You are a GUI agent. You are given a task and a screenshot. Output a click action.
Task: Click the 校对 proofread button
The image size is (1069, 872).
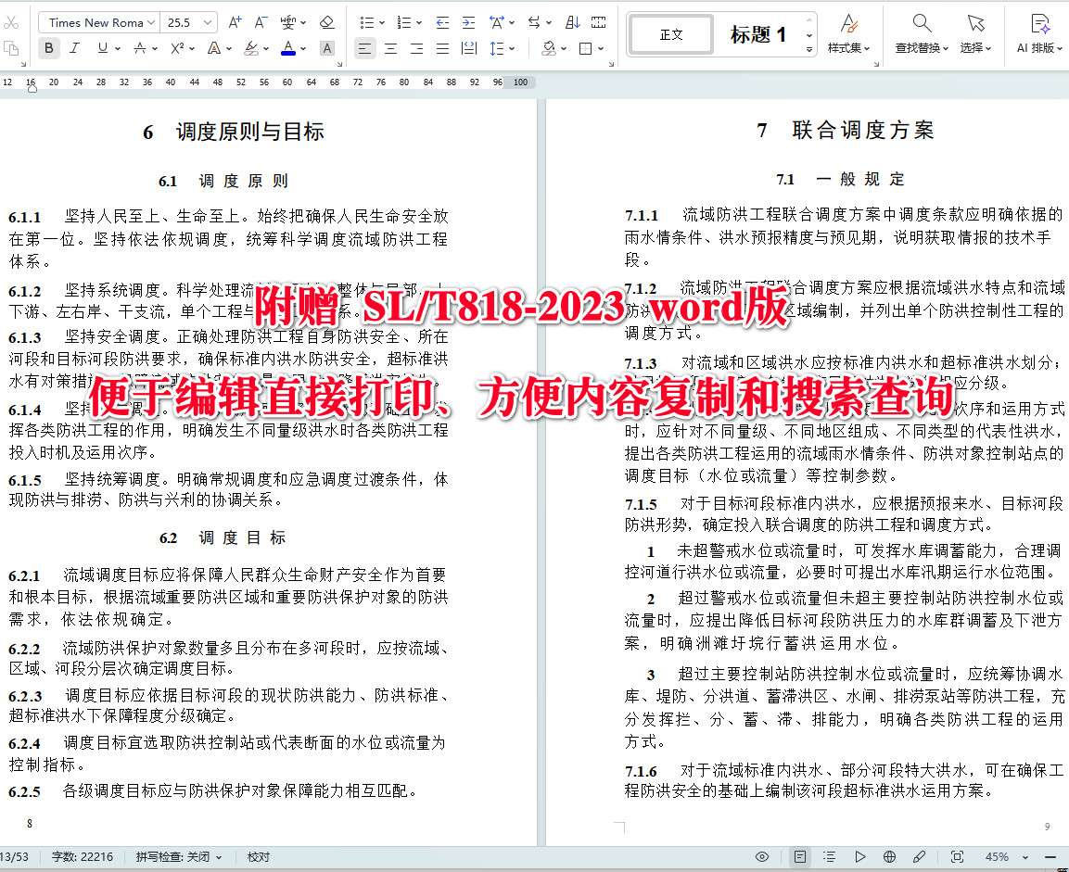(258, 857)
